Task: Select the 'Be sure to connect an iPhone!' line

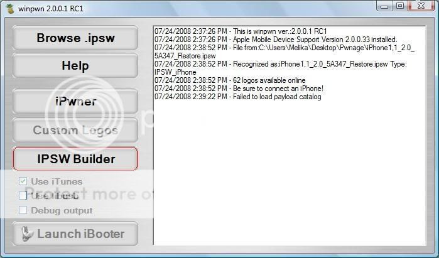Action: [x=239, y=89]
